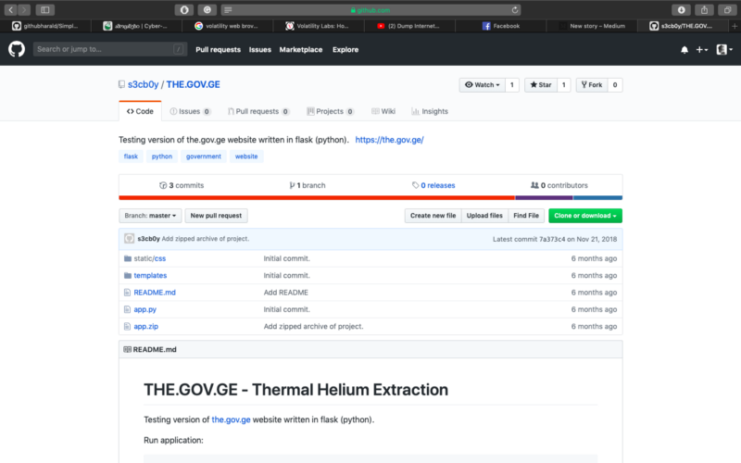Image resolution: width=741 pixels, height=463 pixels.
Task: Show all tabs with the tab overview icon
Action: [x=727, y=10]
